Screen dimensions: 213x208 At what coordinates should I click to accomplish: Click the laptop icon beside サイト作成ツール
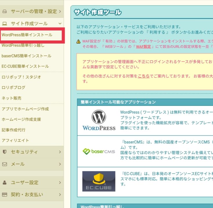pos(4,24)
